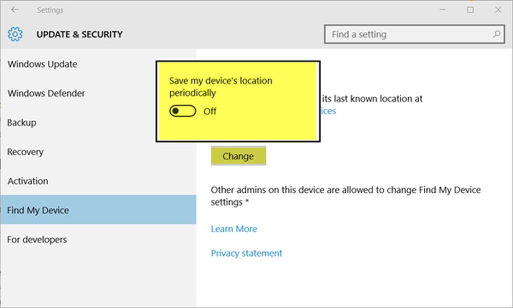Open Windows Update section
513x308 pixels.
tap(98, 64)
